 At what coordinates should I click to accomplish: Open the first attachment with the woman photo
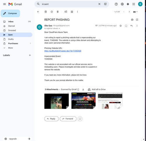[x=57, y=101]
